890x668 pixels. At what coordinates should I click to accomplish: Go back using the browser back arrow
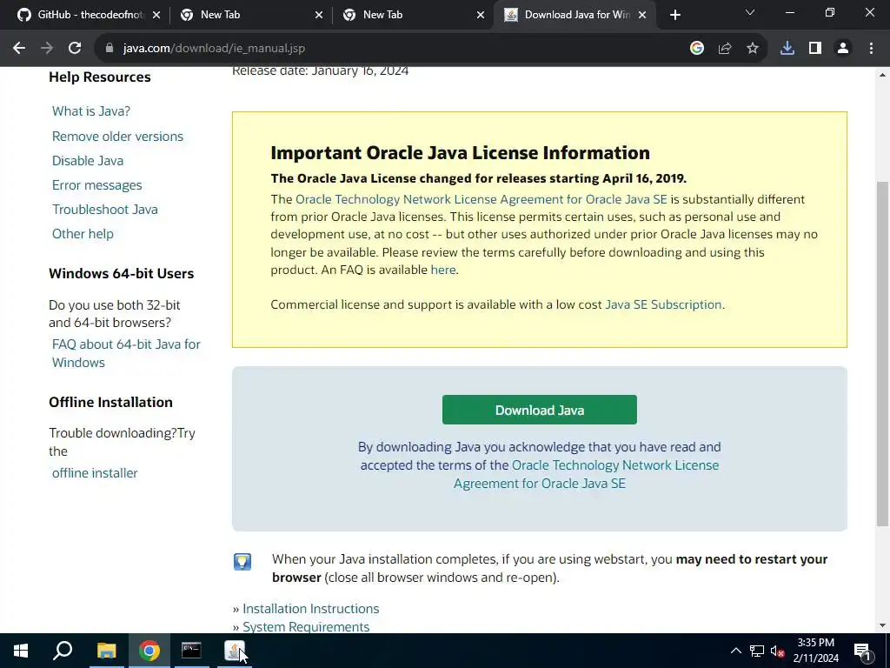pos(19,49)
